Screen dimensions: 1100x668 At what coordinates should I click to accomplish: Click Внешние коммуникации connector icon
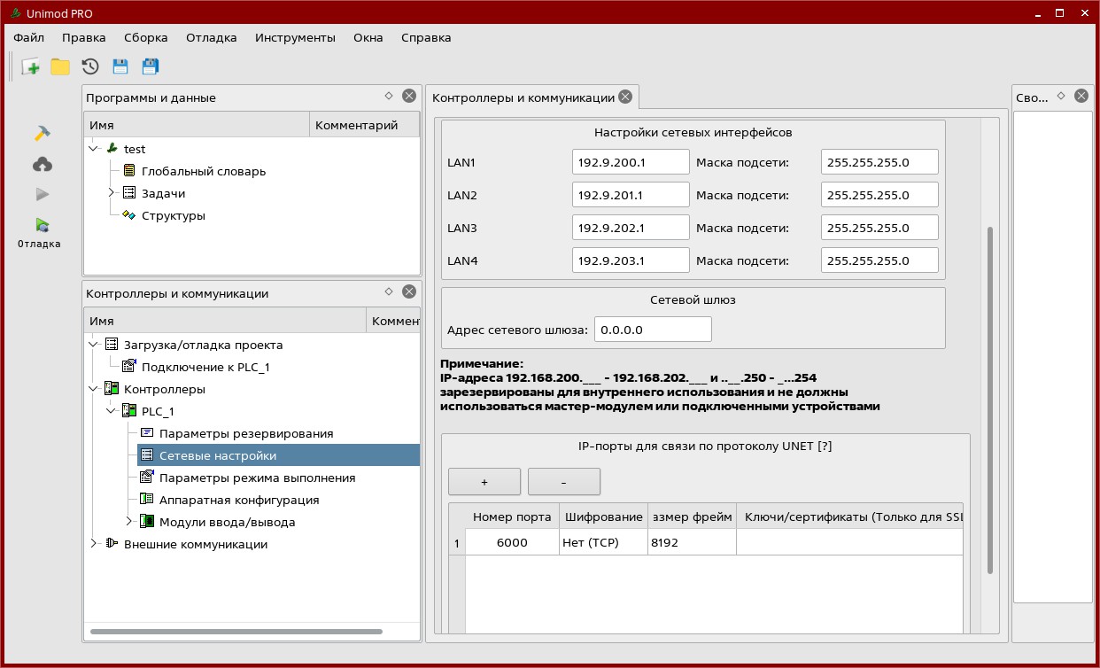[x=112, y=544]
